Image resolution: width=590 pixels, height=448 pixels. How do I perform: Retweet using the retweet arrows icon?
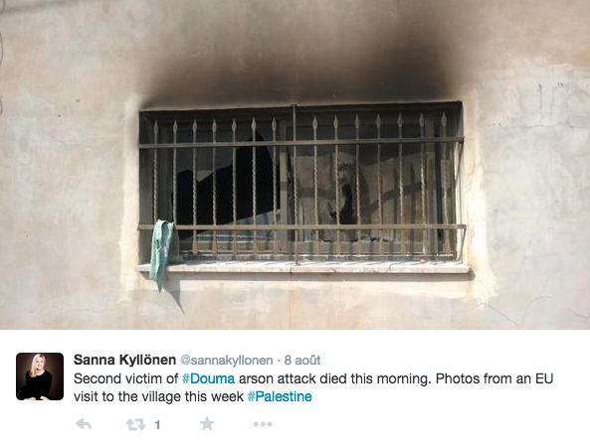tap(136, 425)
